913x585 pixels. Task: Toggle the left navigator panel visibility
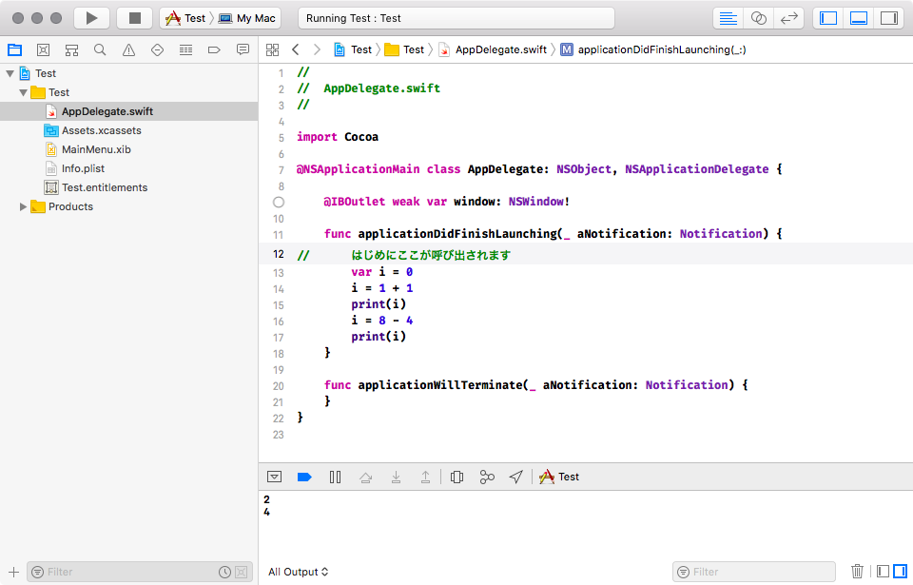[x=828, y=18]
